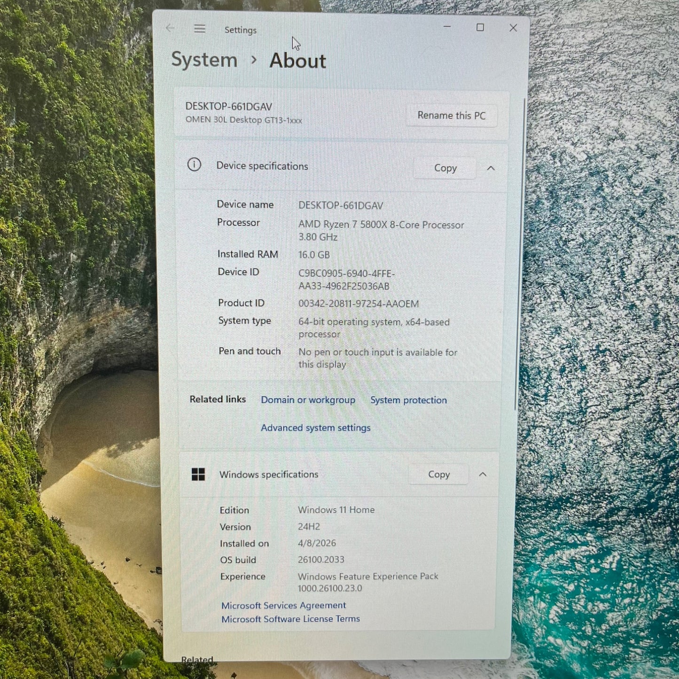The height and width of the screenshot is (679, 679).
Task: Click the About page heading
Action: (x=298, y=61)
